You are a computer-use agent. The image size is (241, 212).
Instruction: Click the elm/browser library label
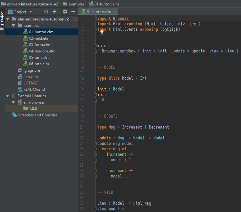click(34, 102)
